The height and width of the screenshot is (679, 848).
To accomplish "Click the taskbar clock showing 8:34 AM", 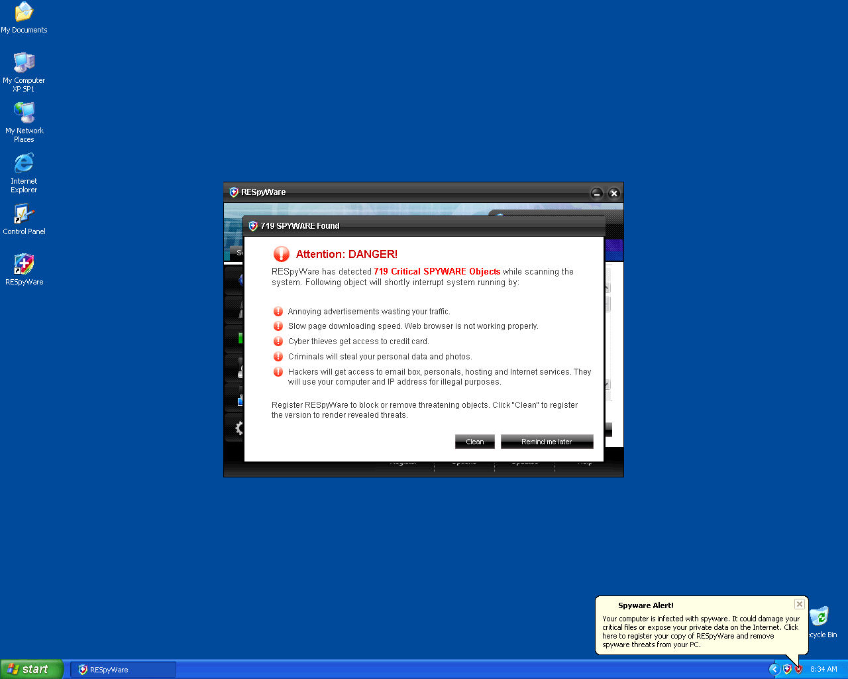I will pyautogui.click(x=823, y=669).
